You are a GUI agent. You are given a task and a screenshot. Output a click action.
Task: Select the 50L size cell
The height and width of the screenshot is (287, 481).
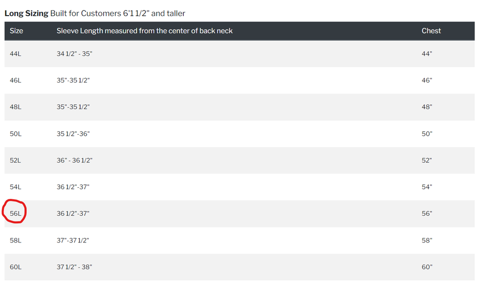pos(16,134)
